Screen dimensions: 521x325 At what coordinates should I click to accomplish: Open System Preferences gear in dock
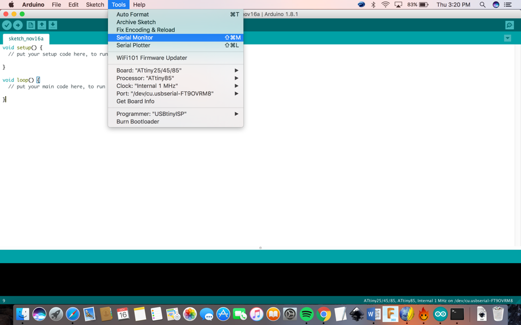coord(290,314)
